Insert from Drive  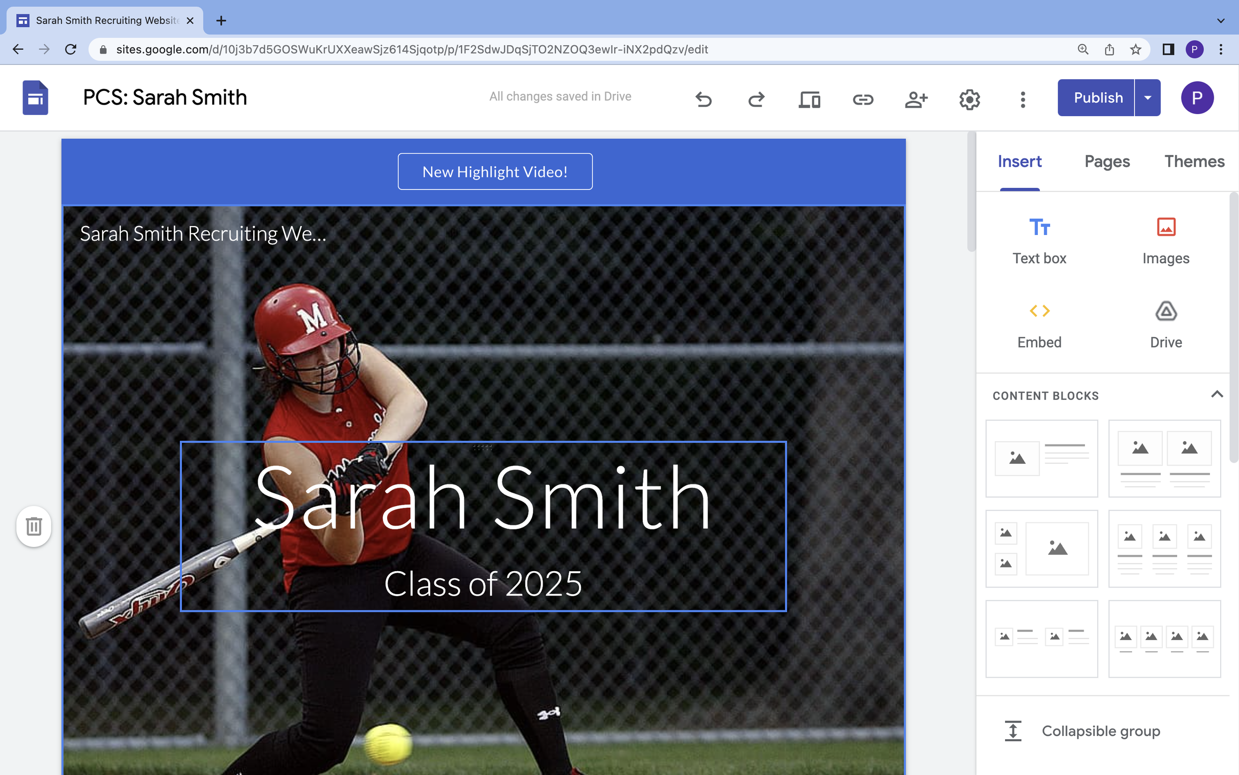[1166, 324]
